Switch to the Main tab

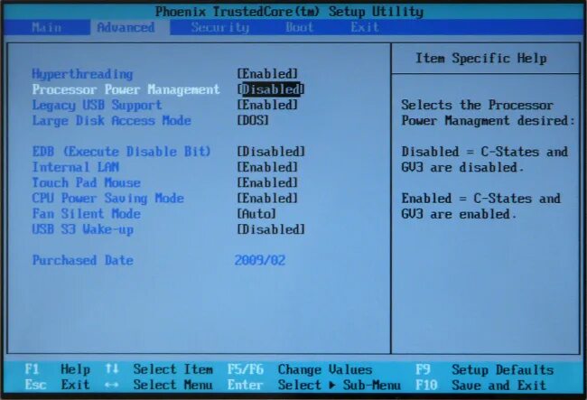pyautogui.click(x=47, y=27)
